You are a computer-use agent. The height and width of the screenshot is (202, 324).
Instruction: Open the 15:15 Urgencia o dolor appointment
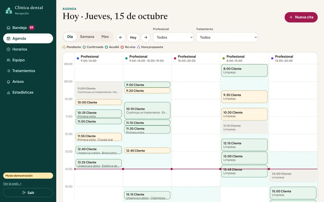tap(147, 195)
